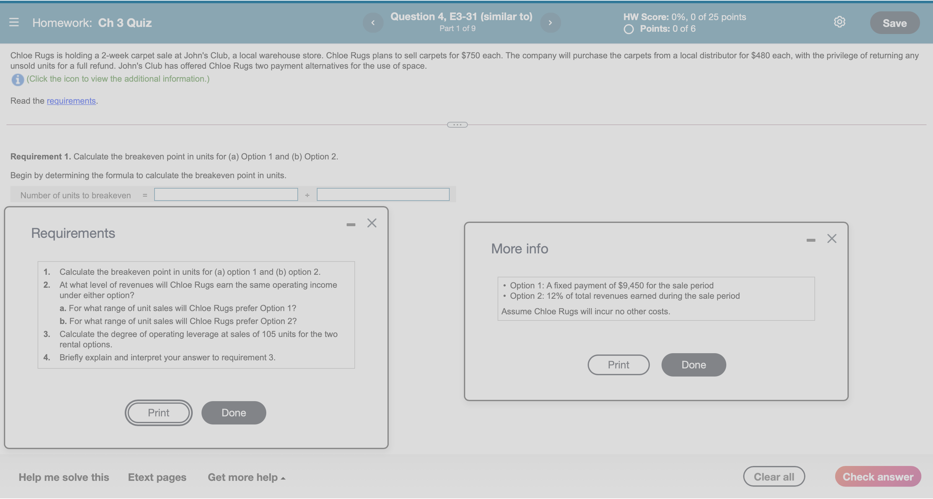Image resolution: width=933 pixels, height=499 pixels.
Task: Minimize the Requirements dialog
Action: (x=351, y=225)
